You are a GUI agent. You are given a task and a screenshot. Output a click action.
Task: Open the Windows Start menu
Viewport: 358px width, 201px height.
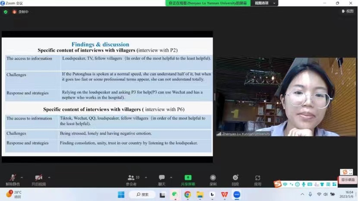tap(121, 195)
